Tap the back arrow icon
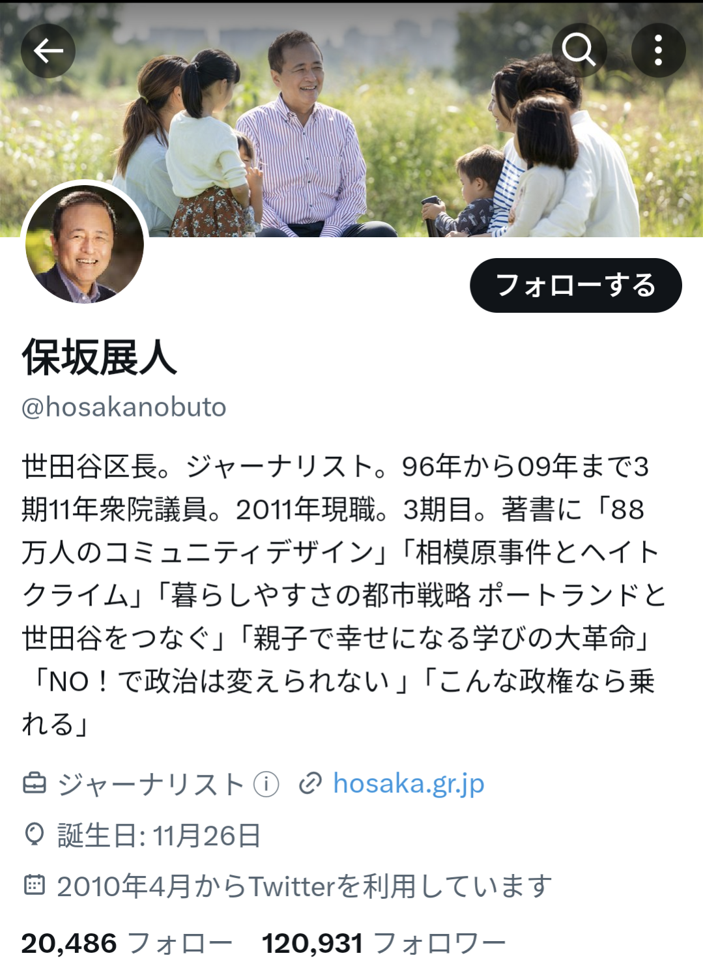703x975 pixels. click(48, 50)
